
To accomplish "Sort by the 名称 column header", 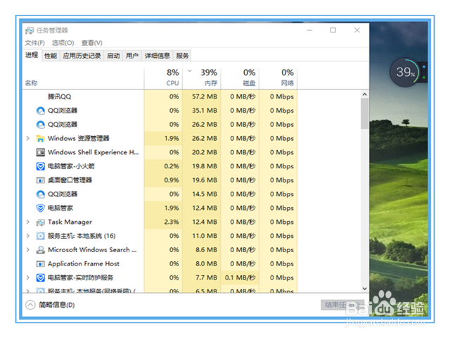I will [83, 78].
